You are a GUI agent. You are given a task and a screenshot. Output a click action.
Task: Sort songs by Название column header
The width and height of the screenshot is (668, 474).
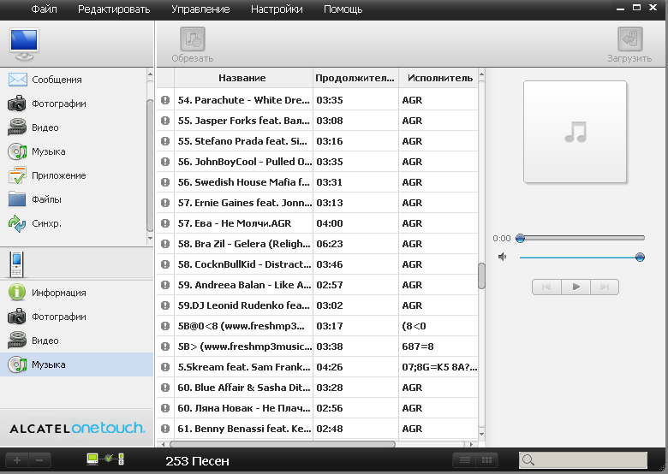point(242,78)
